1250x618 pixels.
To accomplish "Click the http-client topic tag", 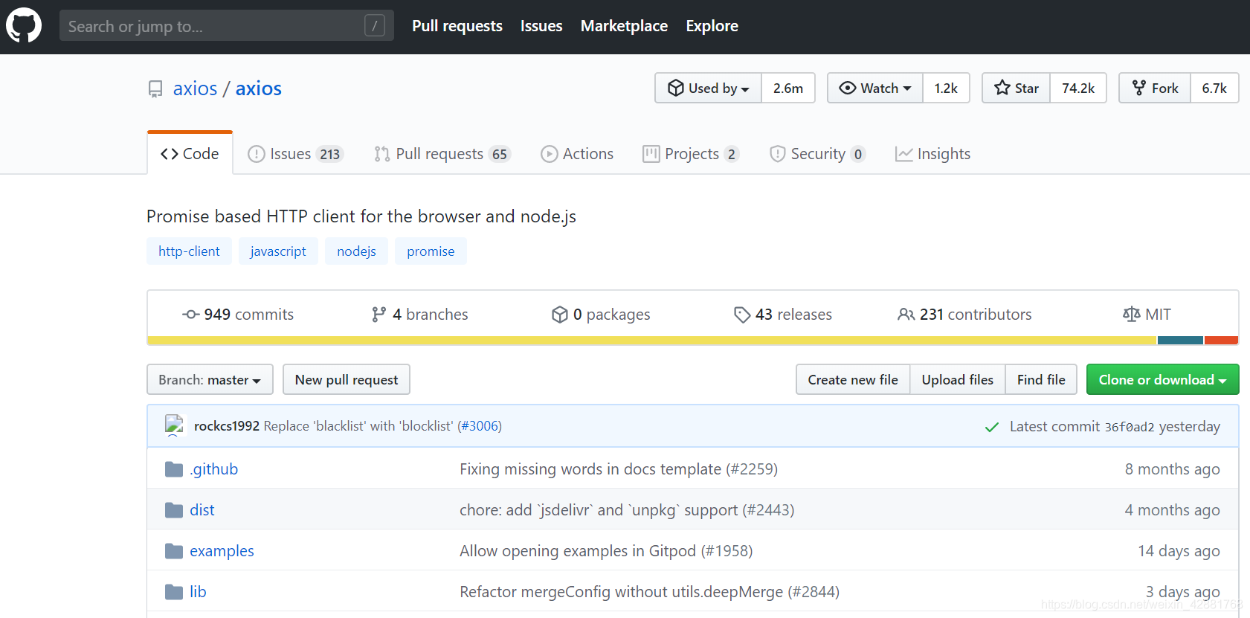I will [189, 251].
